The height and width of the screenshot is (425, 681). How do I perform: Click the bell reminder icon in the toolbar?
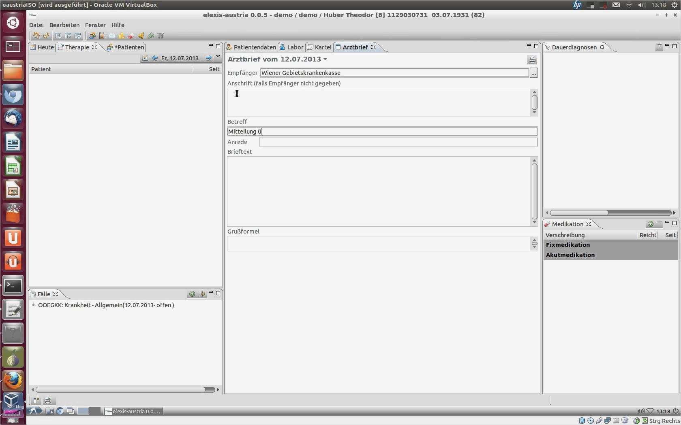(x=141, y=36)
